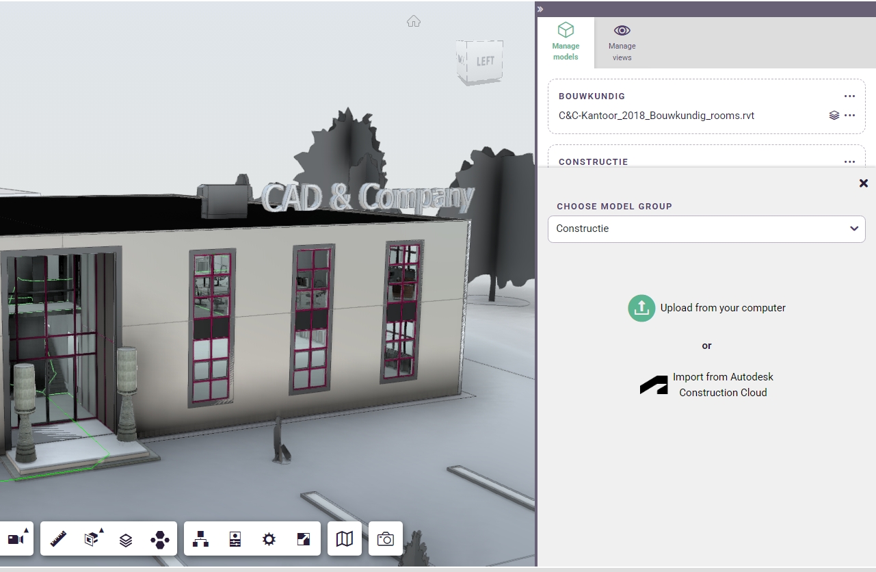
Task: Click the camera walk-mode toolbar icon
Action: pos(16,539)
